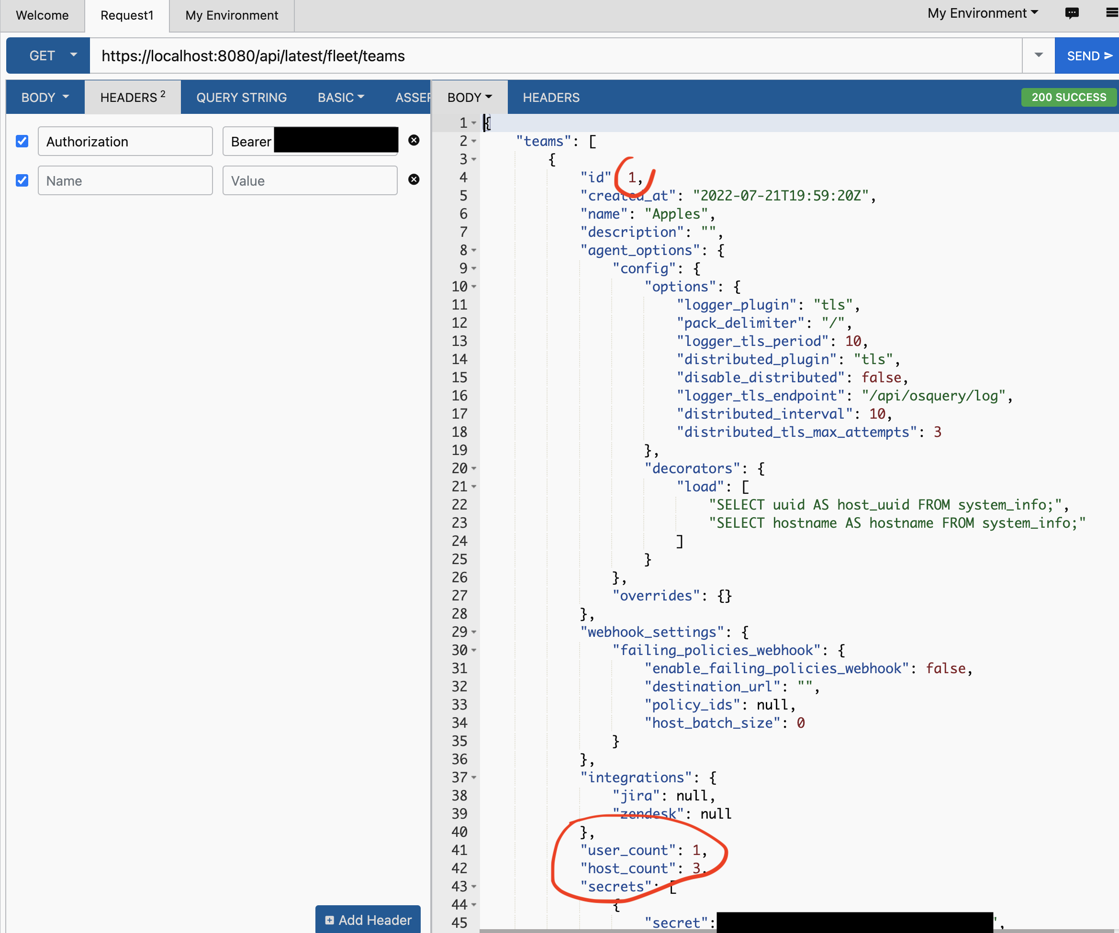Collapse the webhook_settings block at line 29
This screenshot has width=1119, height=933.
tap(473, 632)
